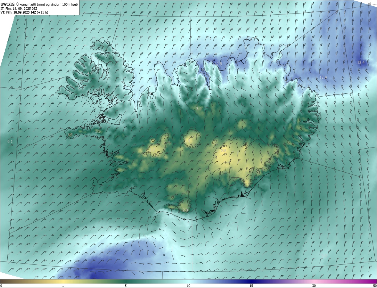Click the 0.9 value on Vatnajökull glacier
Screen dimensions: 377x288
(x=223, y=150)
